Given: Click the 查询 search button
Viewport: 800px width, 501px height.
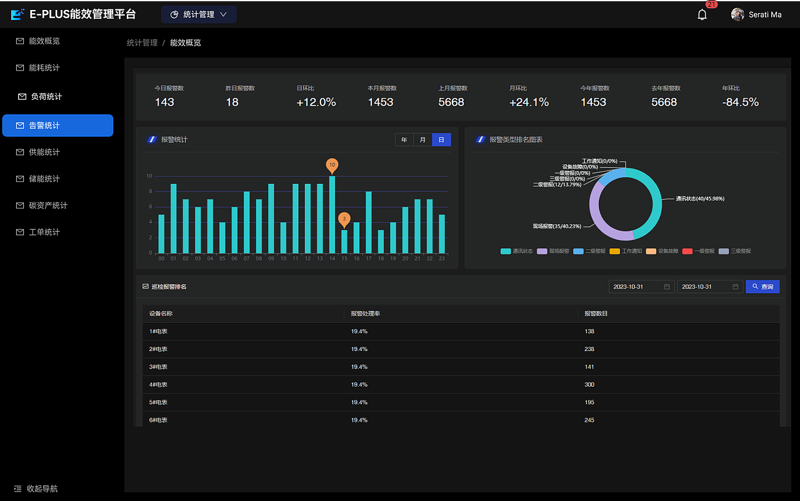Looking at the screenshot, I should pyautogui.click(x=762, y=287).
